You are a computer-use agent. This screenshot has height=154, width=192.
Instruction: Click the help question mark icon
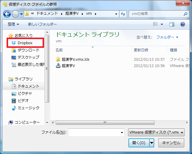(182, 24)
